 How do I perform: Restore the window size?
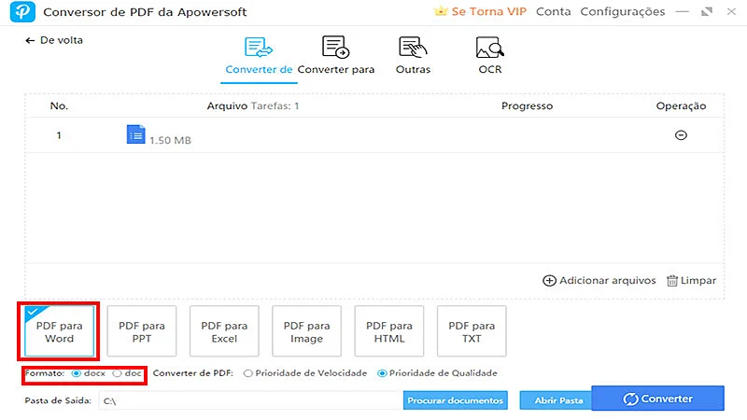707,11
